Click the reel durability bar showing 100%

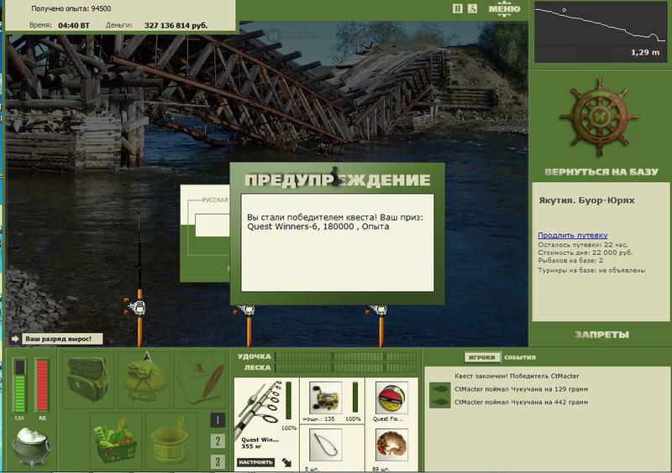point(355,398)
